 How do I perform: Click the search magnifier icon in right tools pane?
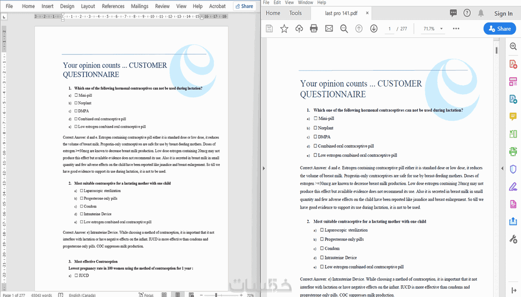pyautogui.click(x=513, y=46)
